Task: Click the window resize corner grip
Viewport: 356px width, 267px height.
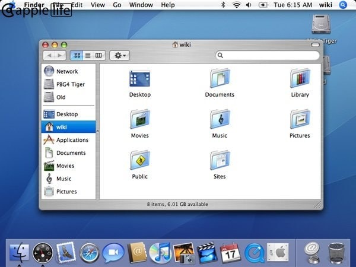Action: pos(318,205)
